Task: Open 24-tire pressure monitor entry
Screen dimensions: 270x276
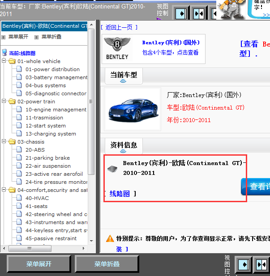Action: click(56, 182)
